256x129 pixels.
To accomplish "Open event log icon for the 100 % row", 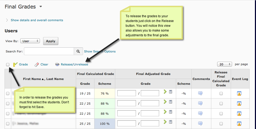I will pyautogui.click(x=239, y=123).
